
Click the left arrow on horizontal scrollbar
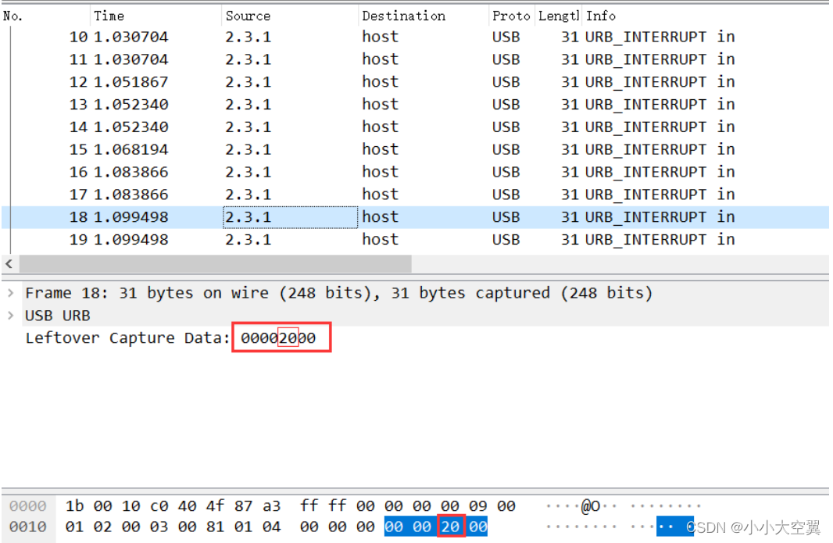tap(8, 263)
